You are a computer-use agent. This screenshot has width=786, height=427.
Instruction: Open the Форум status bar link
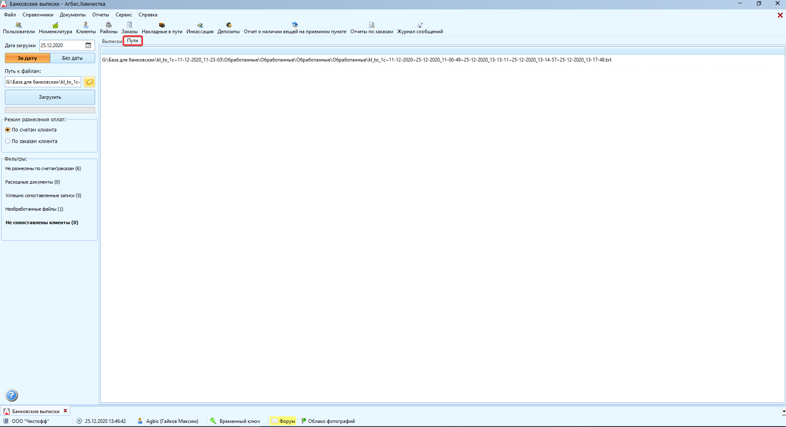pos(283,421)
